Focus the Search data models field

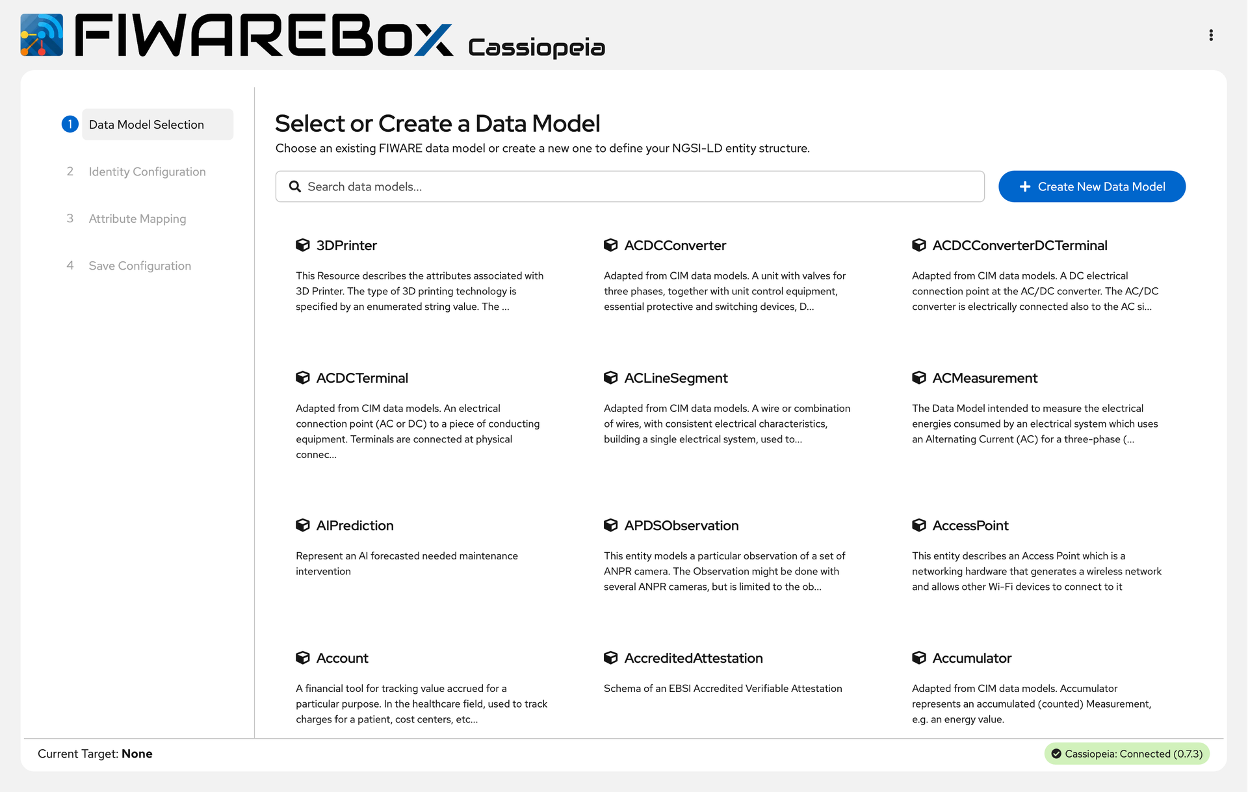637,186
